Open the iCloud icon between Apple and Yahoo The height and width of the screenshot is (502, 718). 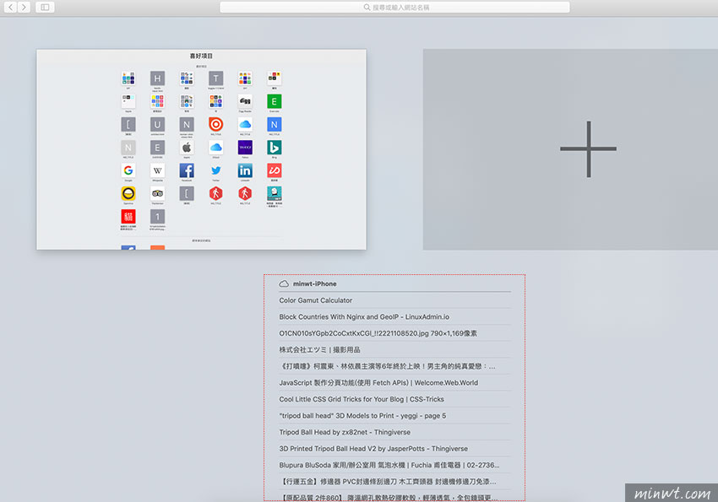215,148
